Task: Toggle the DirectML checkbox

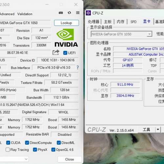Action: 59,143
